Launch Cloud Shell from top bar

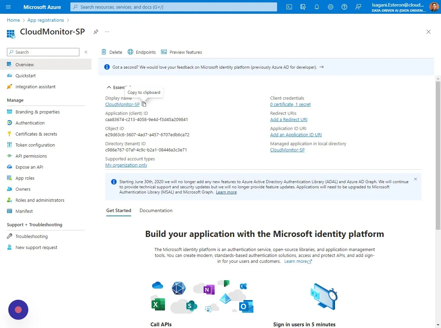(x=289, y=7)
